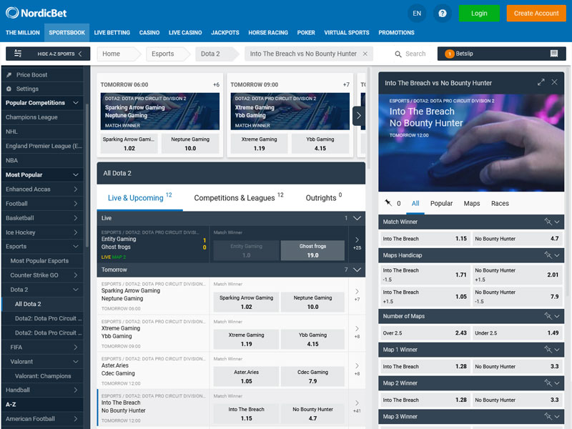This screenshot has width=572, height=429.
Task: Click the NordicBet logo
Action: click(x=36, y=13)
